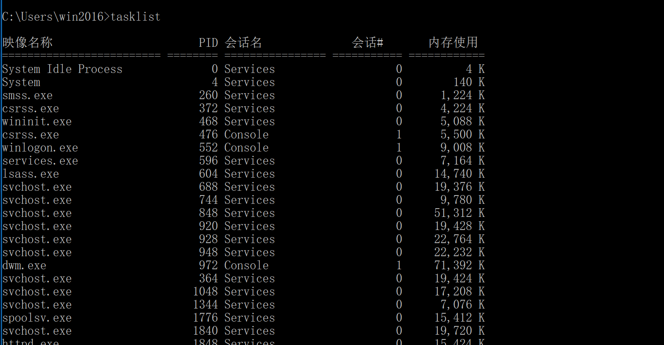Click the winlogon.exe process name

tap(40, 148)
